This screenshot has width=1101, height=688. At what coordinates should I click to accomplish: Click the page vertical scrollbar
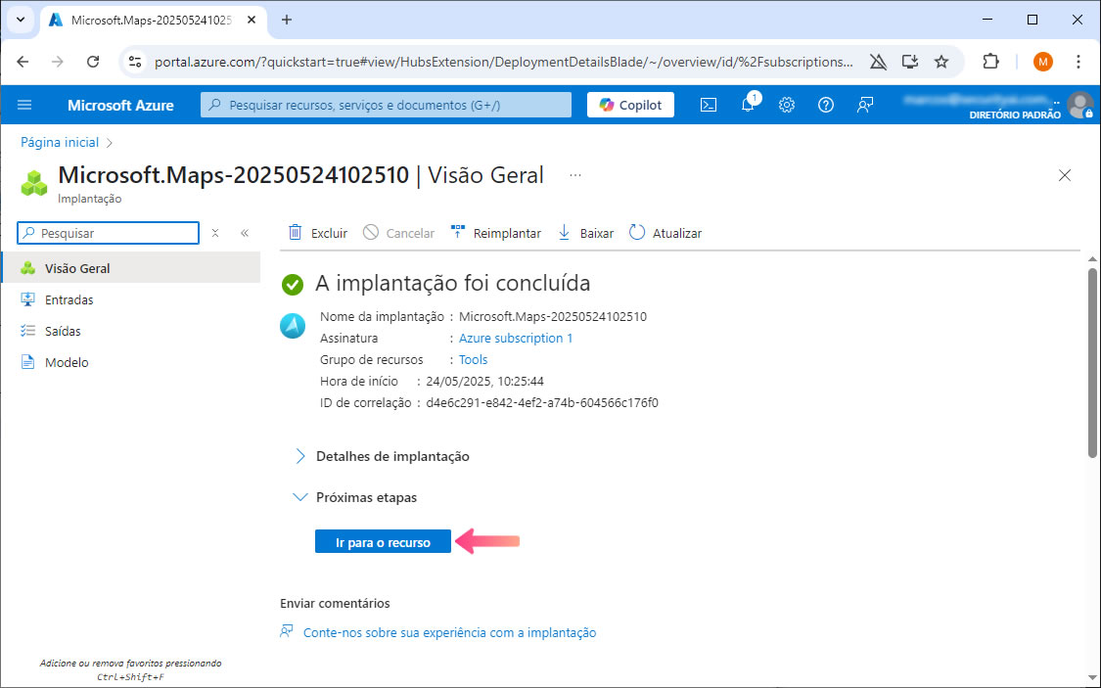pos(1092,362)
